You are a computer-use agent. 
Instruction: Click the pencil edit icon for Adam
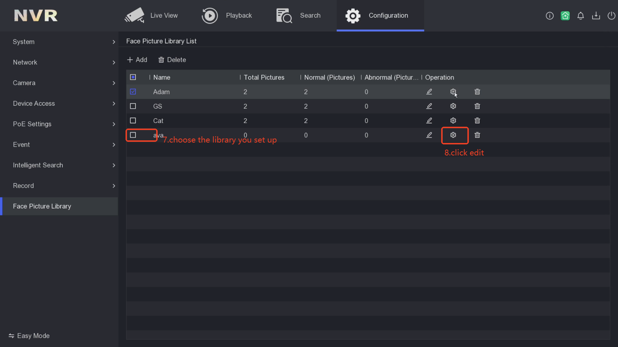point(429,92)
